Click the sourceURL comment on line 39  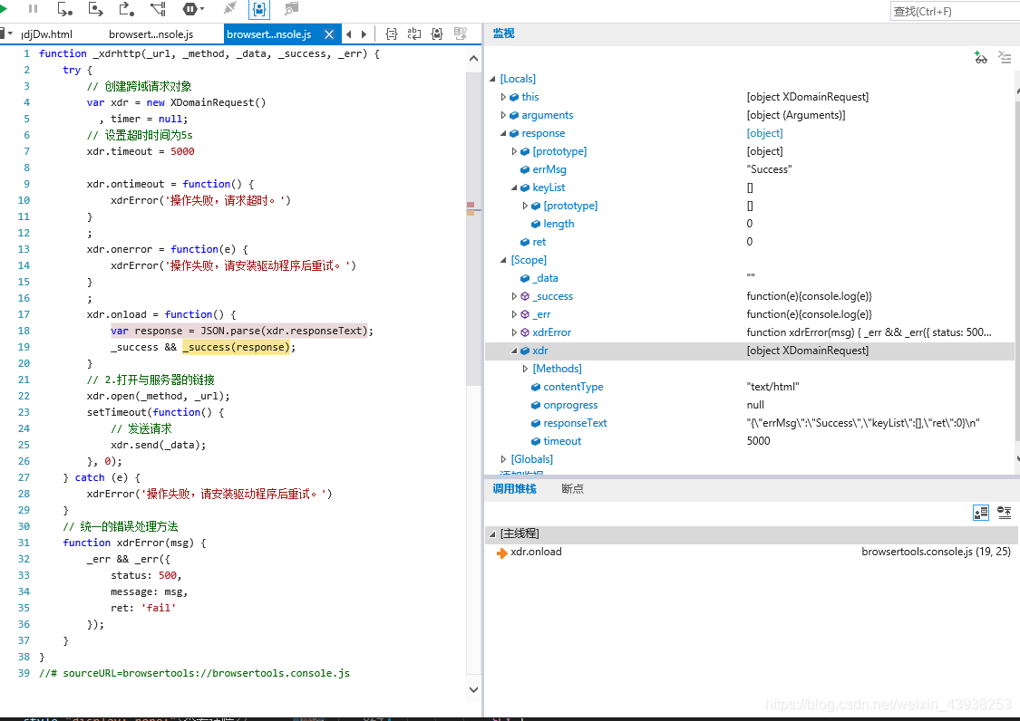195,673
